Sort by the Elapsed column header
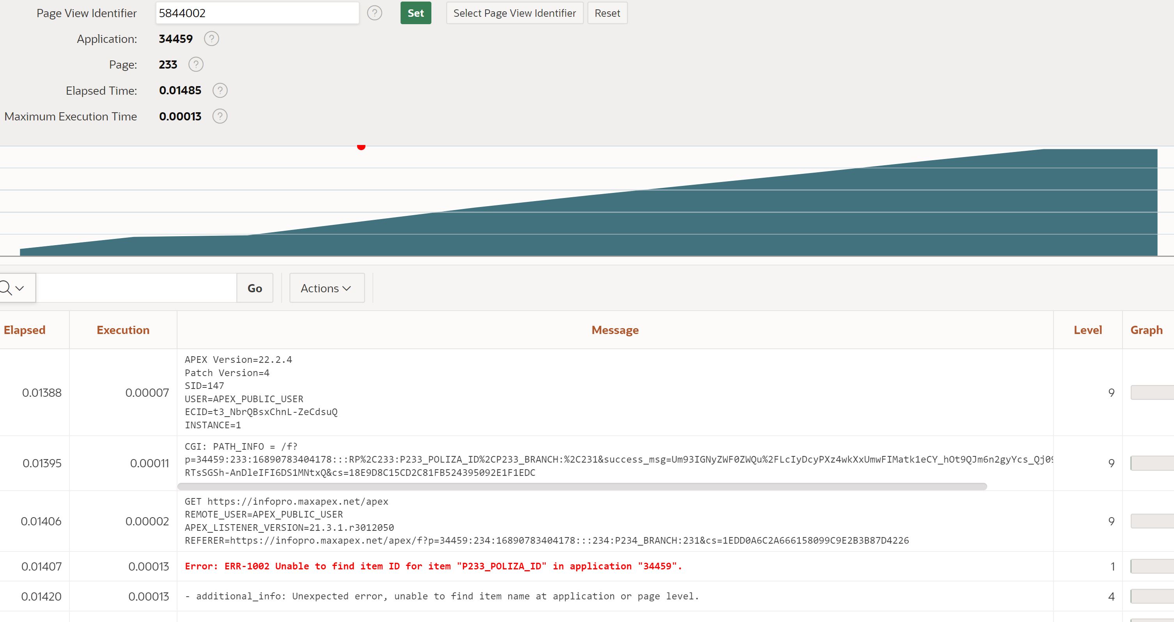The height and width of the screenshot is (622, 1174). (x=25, y=330)
